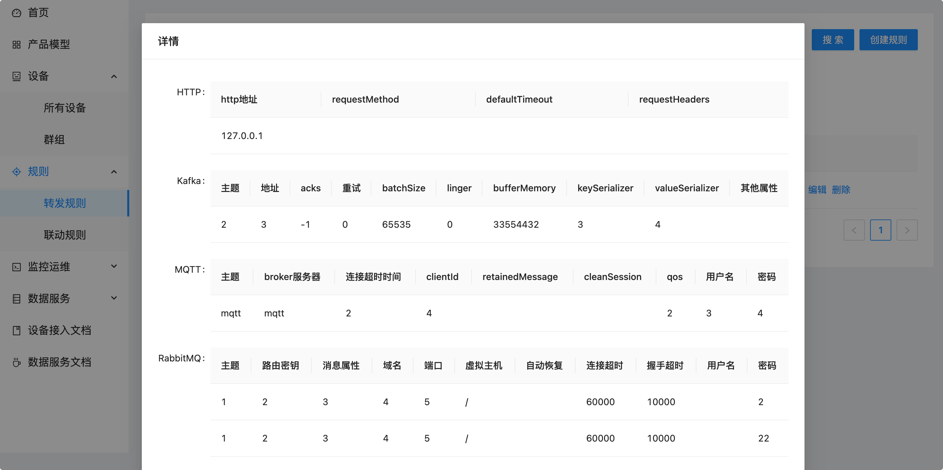The height and width of the screenshot is (470, 943).
Task: Click the 详情 dialog title
Action: pos(168,41)
